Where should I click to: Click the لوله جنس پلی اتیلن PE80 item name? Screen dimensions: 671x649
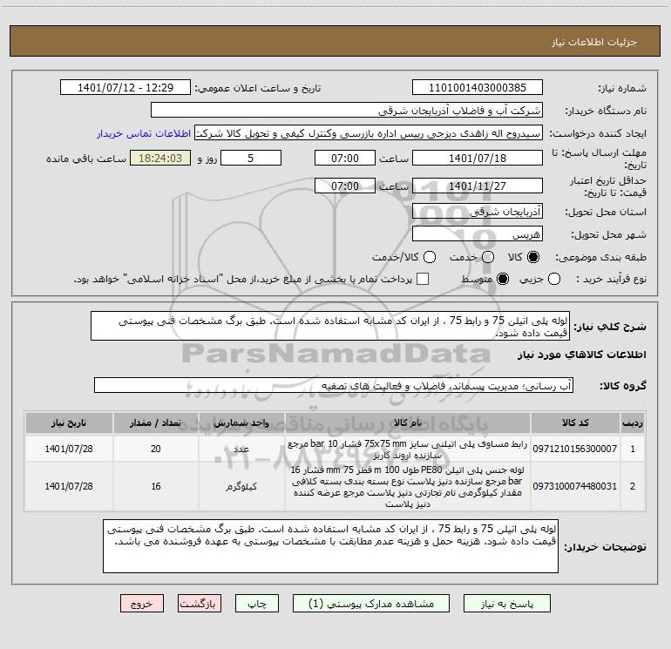[x=408, y=486]
